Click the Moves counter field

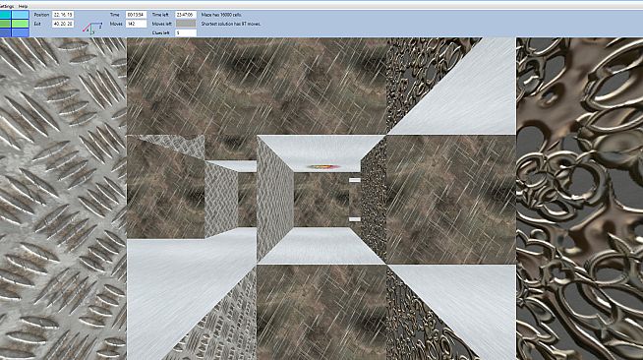pyautogui.click(x=136, y=24)
